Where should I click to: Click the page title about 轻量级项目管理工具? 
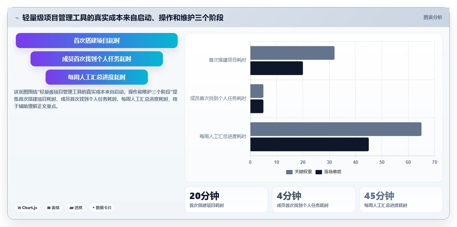(123, 18)
